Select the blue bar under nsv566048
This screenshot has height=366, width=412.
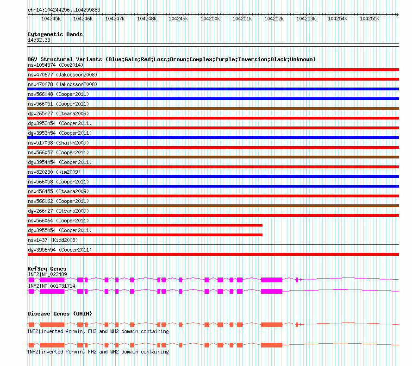[213, 99]
